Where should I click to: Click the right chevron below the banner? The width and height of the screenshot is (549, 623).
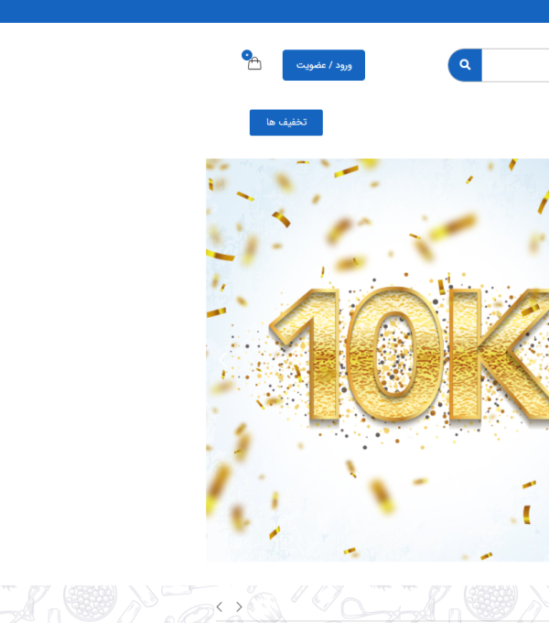(x=240, y=607)
